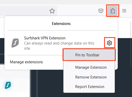Viewport: 132px width, 97px height.
Task: Click empty tab strip above toolbar
Action: (x=66, y=2)
